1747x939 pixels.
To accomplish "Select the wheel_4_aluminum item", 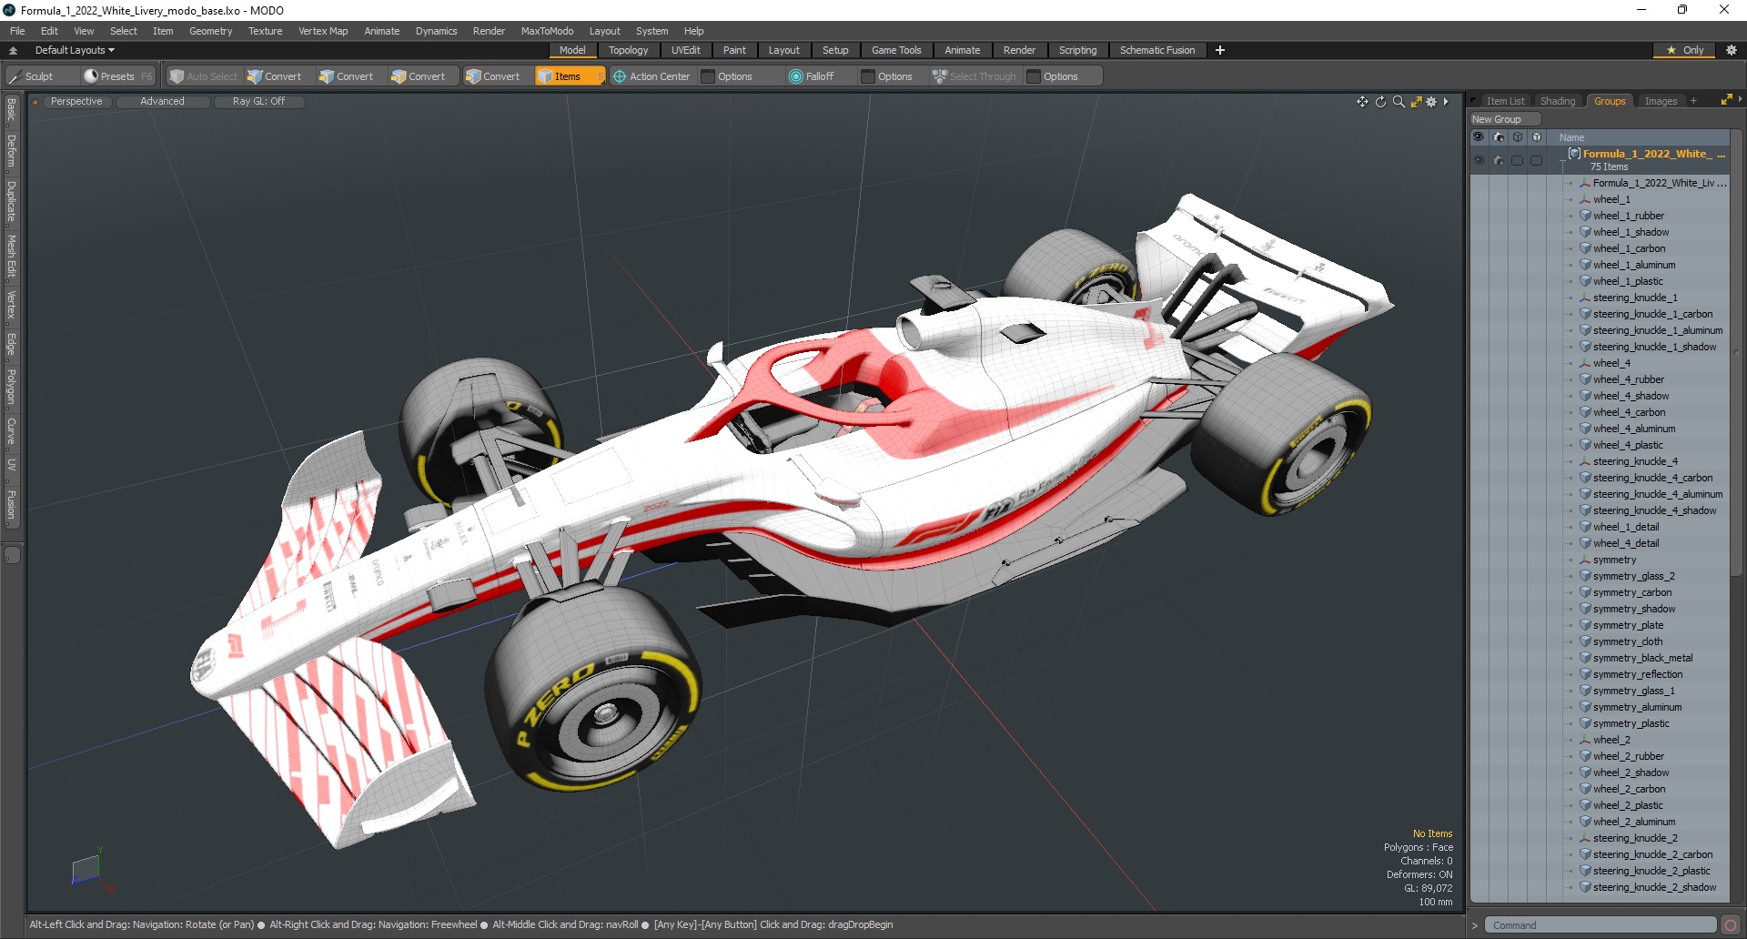I will 1633,429.
